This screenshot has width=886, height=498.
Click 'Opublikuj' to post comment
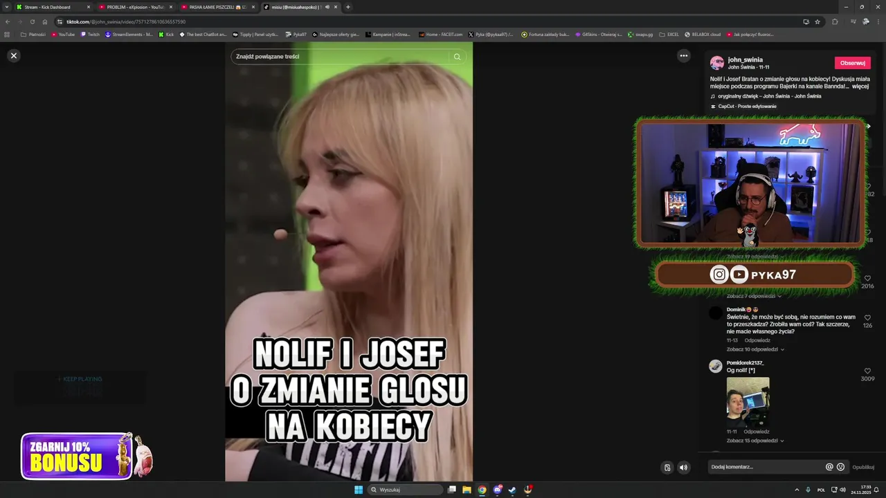(863, 467)
